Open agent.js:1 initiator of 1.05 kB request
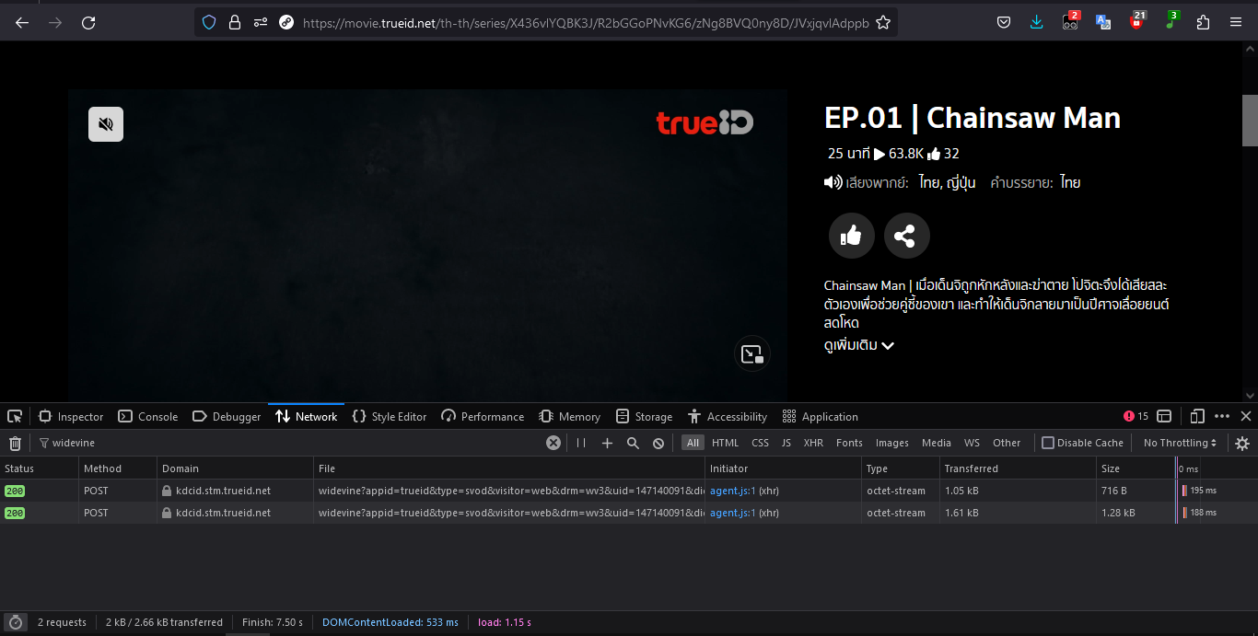Viewport: 1258px width, 636px height. click(732, 491)
